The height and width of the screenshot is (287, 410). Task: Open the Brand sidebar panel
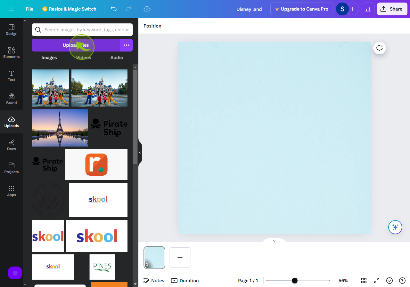12,99
